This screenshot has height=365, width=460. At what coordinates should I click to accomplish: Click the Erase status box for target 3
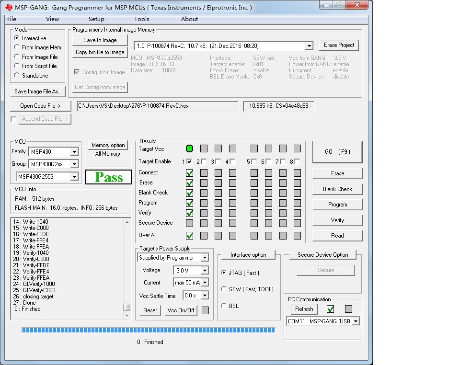click(x=218, y=183)
